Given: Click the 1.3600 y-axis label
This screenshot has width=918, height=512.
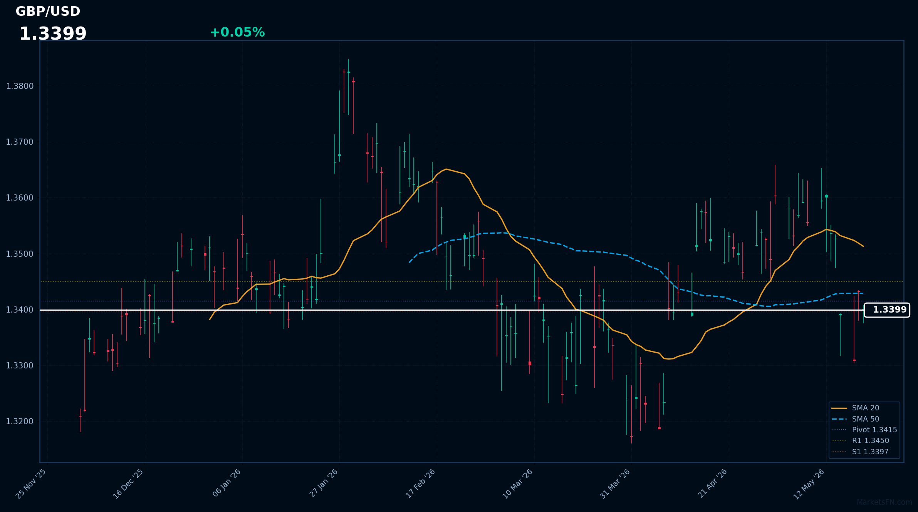Looking at the screenshot, I should [x=20, y=198].
